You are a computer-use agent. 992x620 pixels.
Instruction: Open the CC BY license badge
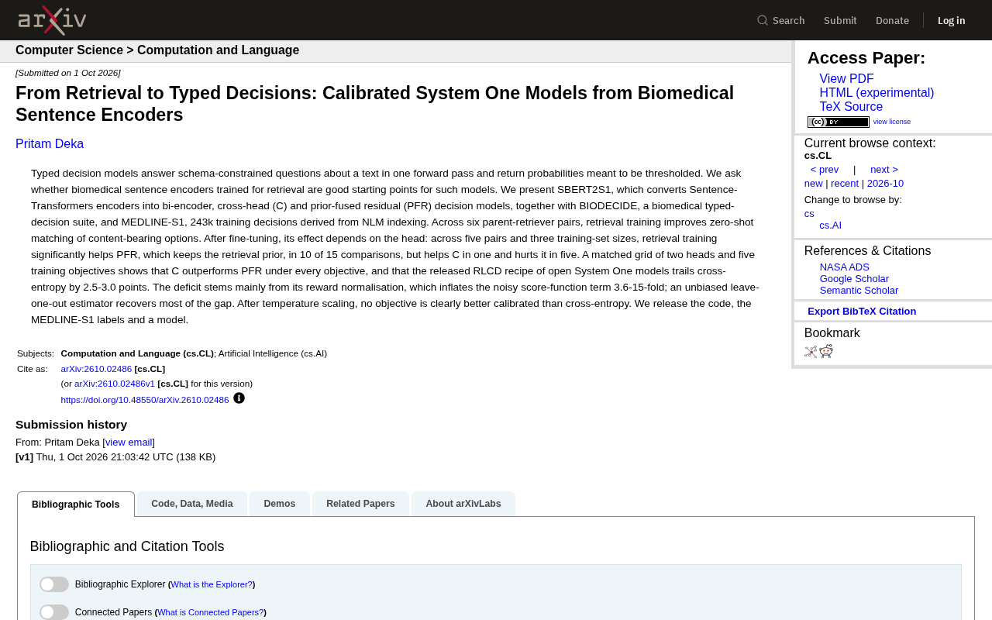coord(839,122)
